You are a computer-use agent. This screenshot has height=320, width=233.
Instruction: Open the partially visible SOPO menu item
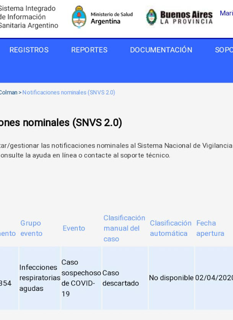click(x=223, y=50)
